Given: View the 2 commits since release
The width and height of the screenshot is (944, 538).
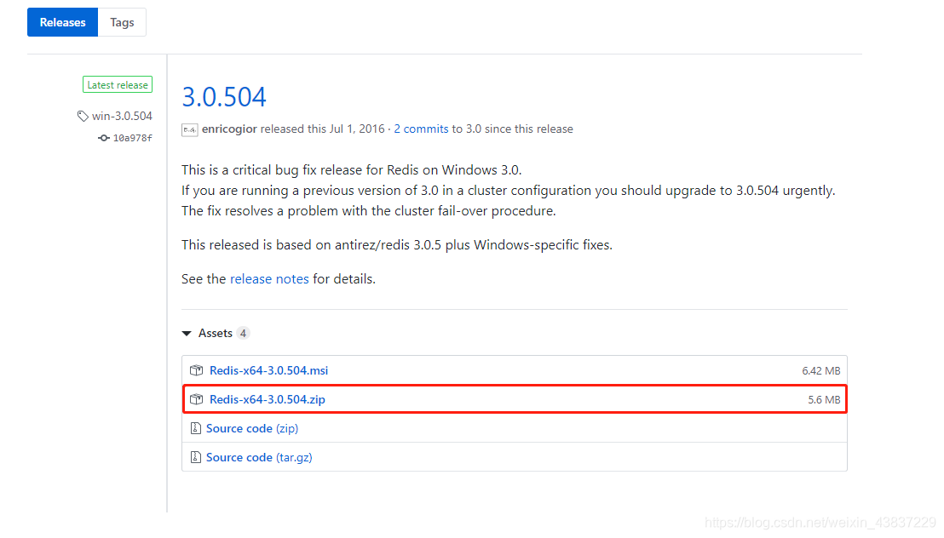Looking at the screenshot, I should (421, 129).
